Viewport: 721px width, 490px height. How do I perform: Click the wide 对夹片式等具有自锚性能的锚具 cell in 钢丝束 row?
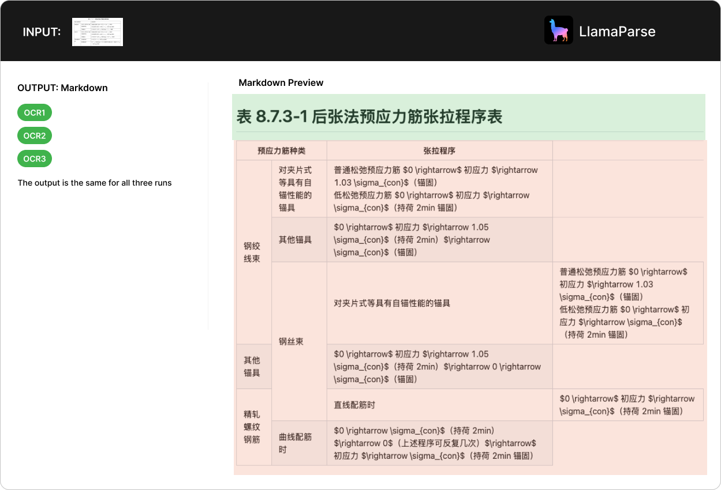(x=392, y=303)
